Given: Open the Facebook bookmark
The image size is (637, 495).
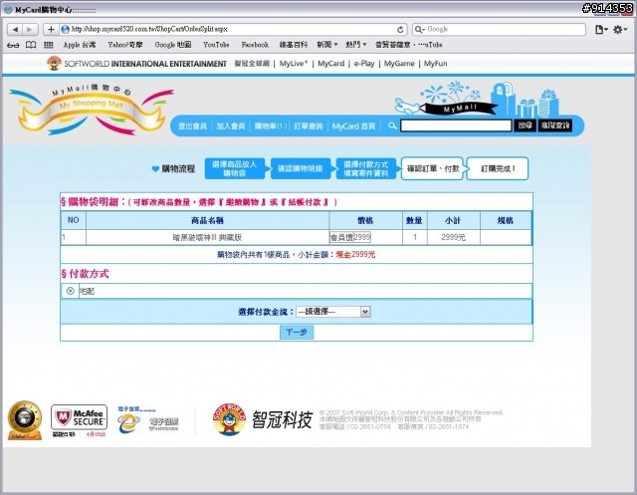Looking at the screenshot, I should (x=255, y=45).
